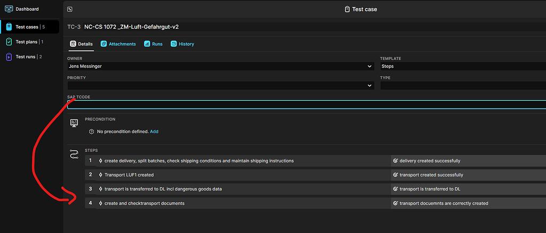Click the Attachments paperclip icon
Viewport: 546px width, 233px height.
[104, 44]
